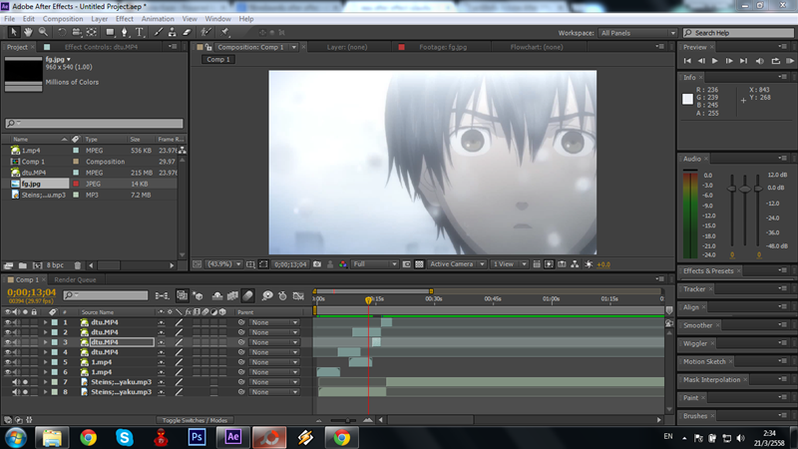Jump to first frame in Preview
Screen dimensions: 798x449
pyautogui.click(x=687, y=61)
